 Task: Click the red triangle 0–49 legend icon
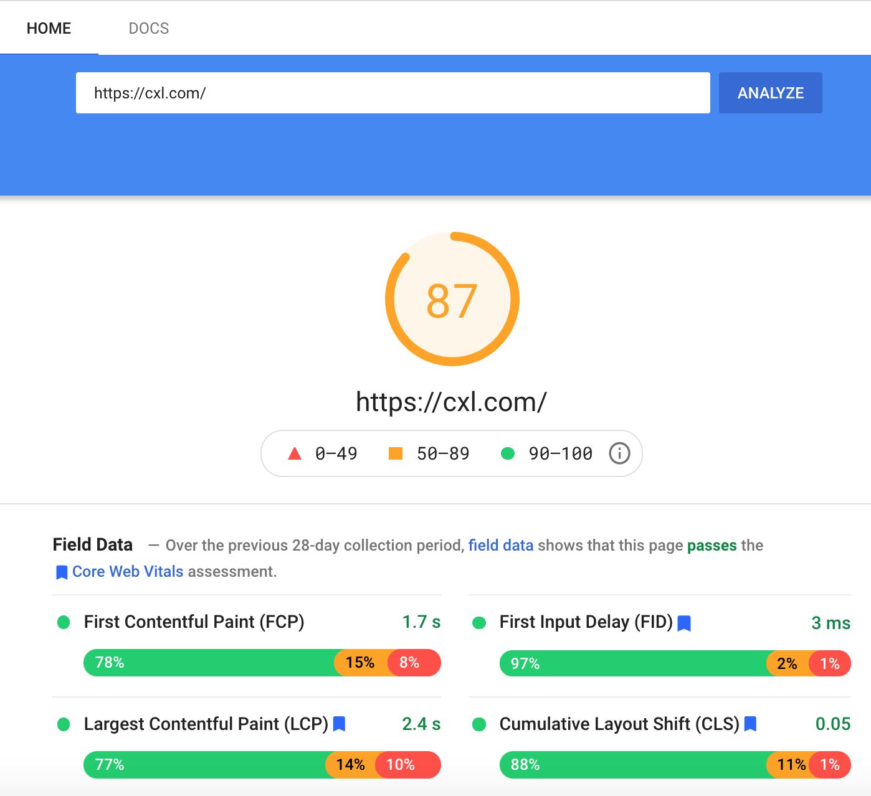pos(295,453)
